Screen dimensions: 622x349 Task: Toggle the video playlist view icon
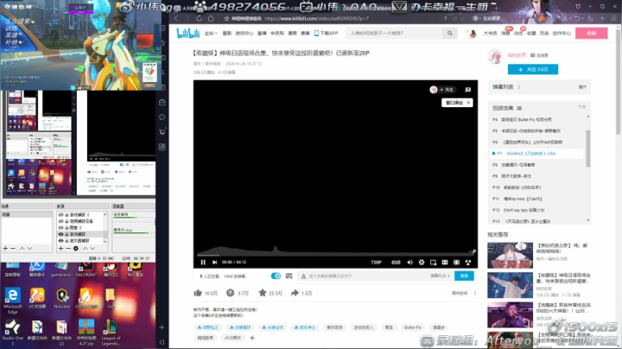tap(519, 108)
